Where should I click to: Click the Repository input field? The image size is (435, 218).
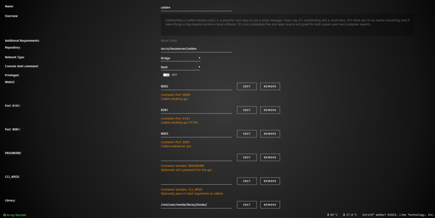(x=196, y=49)
